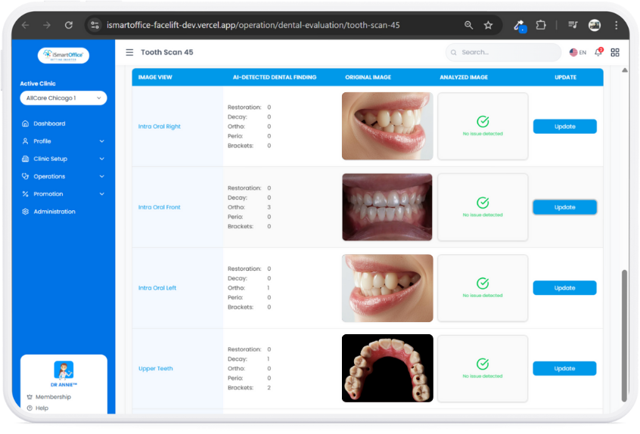Open Upper Teeth analyzed image panel
640x434 pixels.
[483, 369]
